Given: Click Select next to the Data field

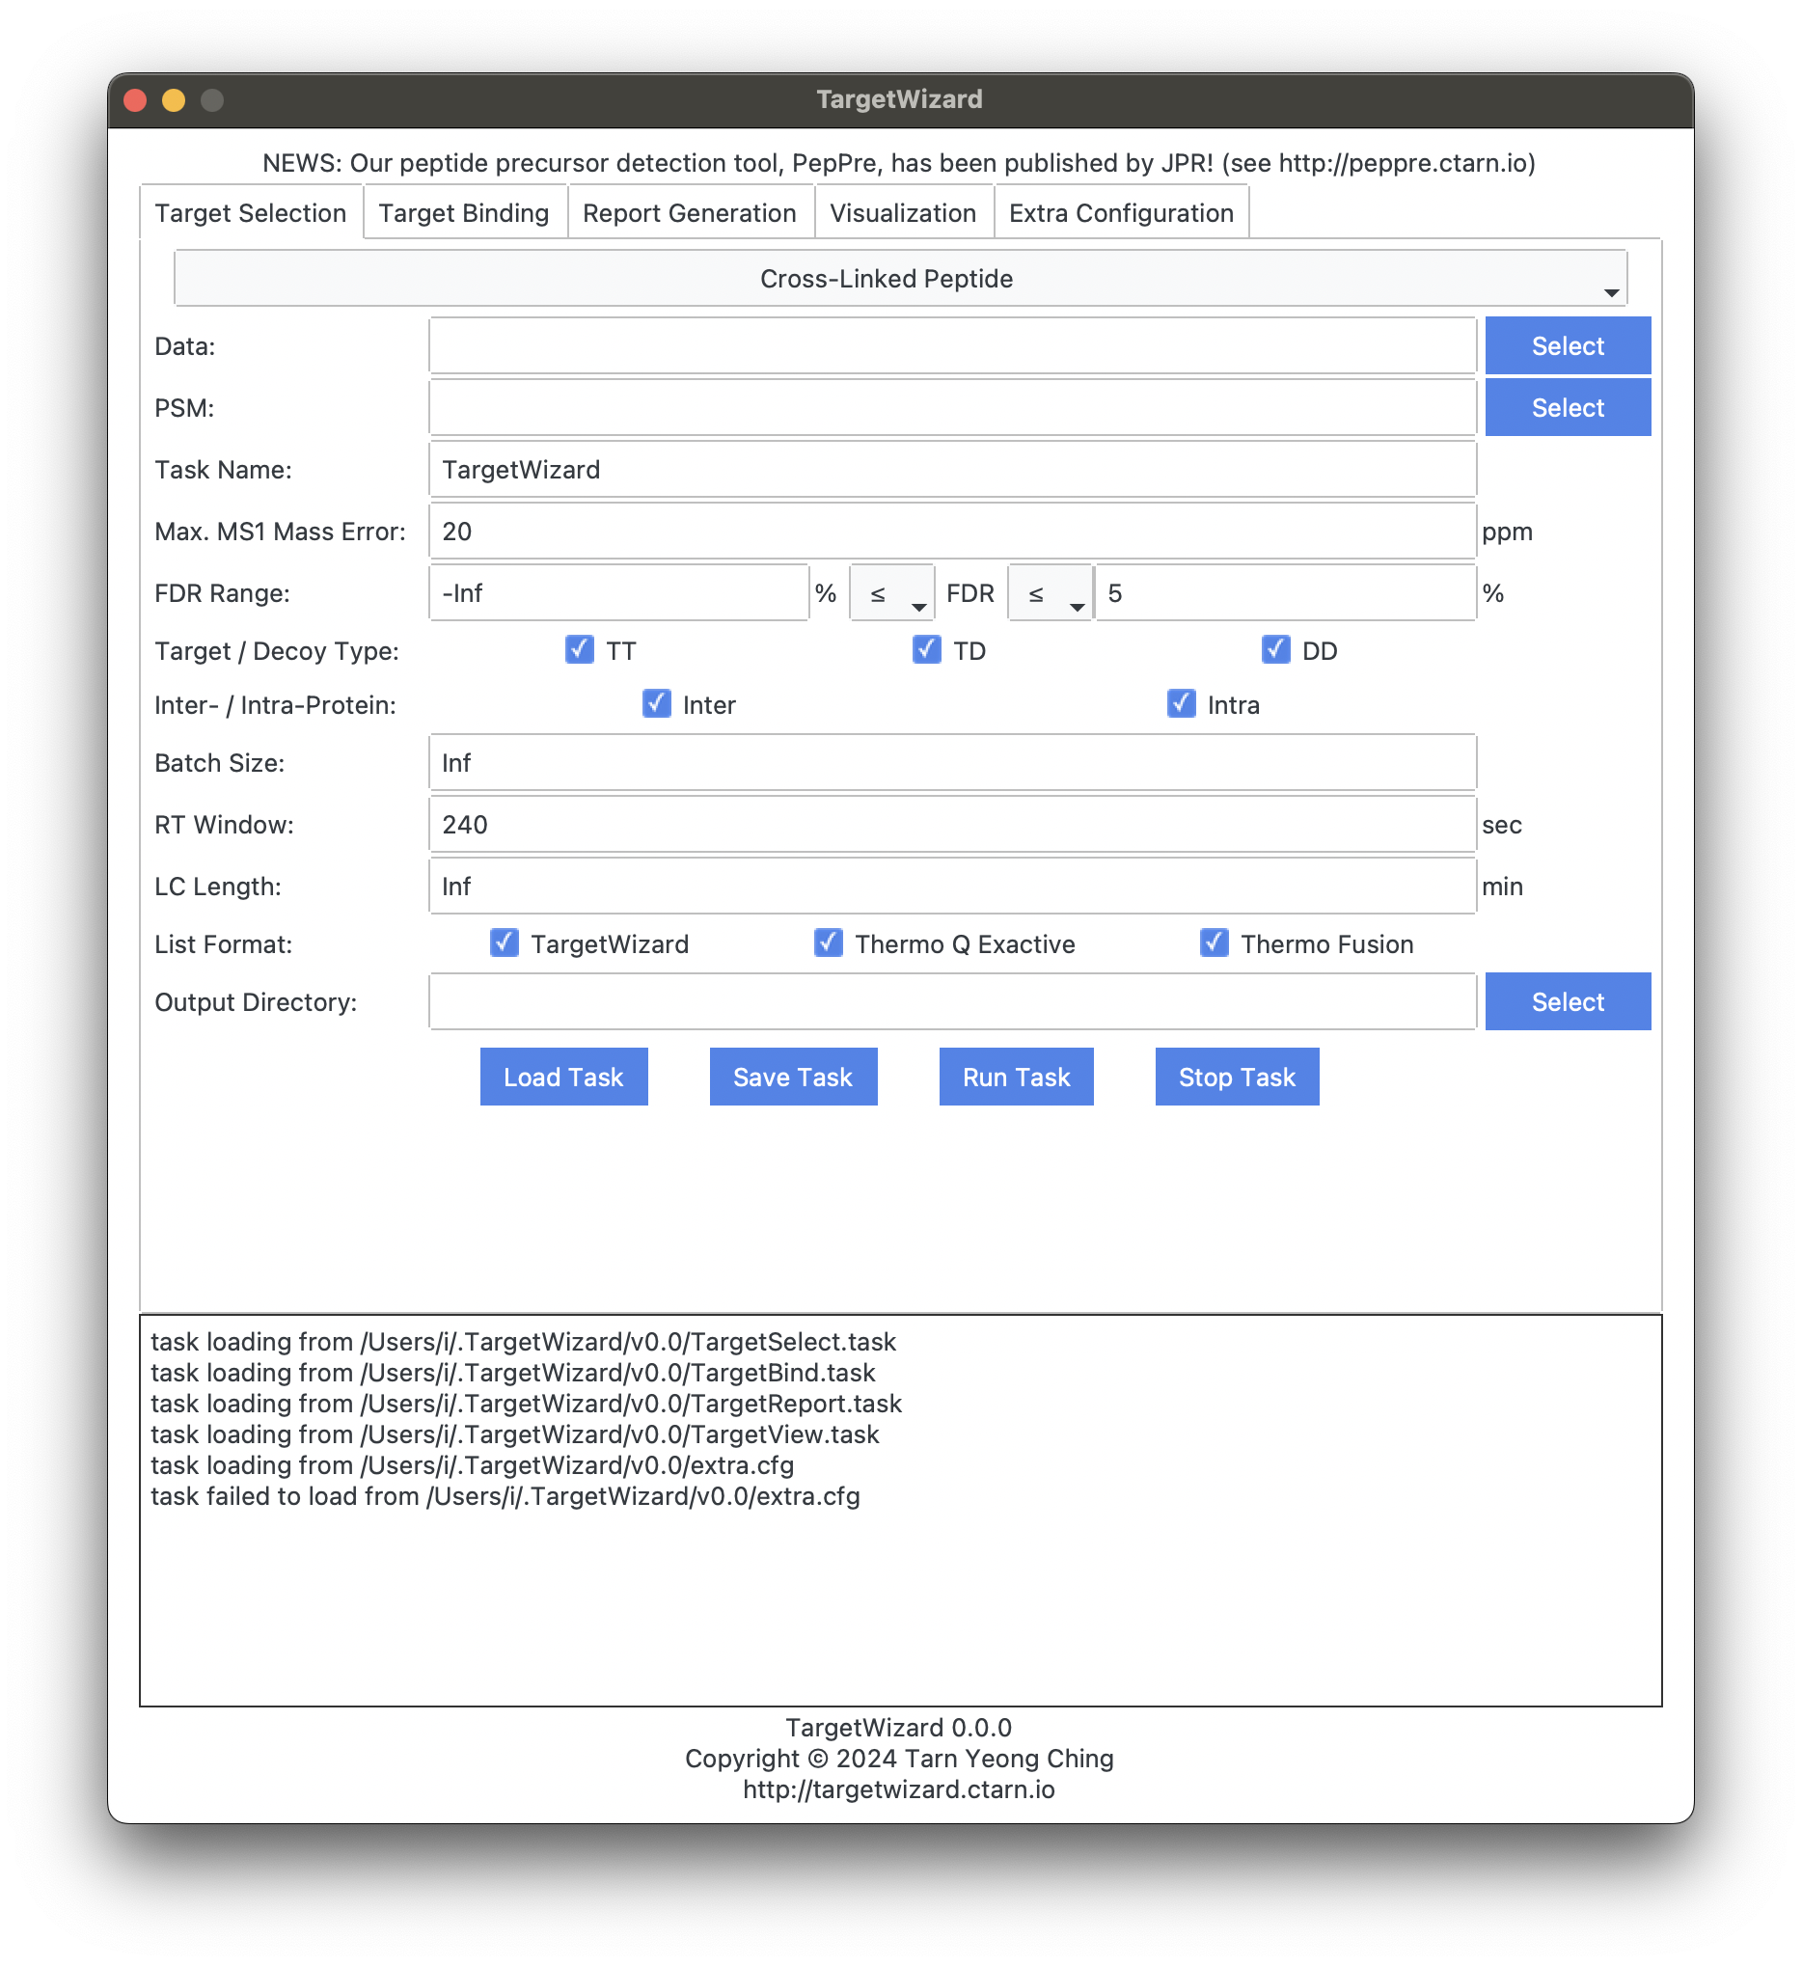Looking at the screenshot, I should pyautogui.click(x=1567, y=345).
